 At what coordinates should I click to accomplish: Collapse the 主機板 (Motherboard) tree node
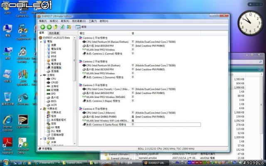[41, 75]
